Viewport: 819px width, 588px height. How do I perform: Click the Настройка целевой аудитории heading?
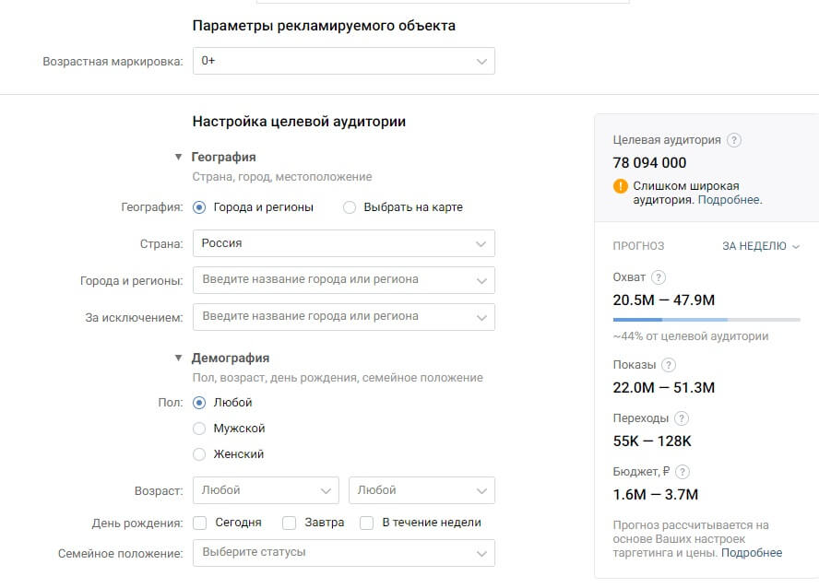click(300, 122)
